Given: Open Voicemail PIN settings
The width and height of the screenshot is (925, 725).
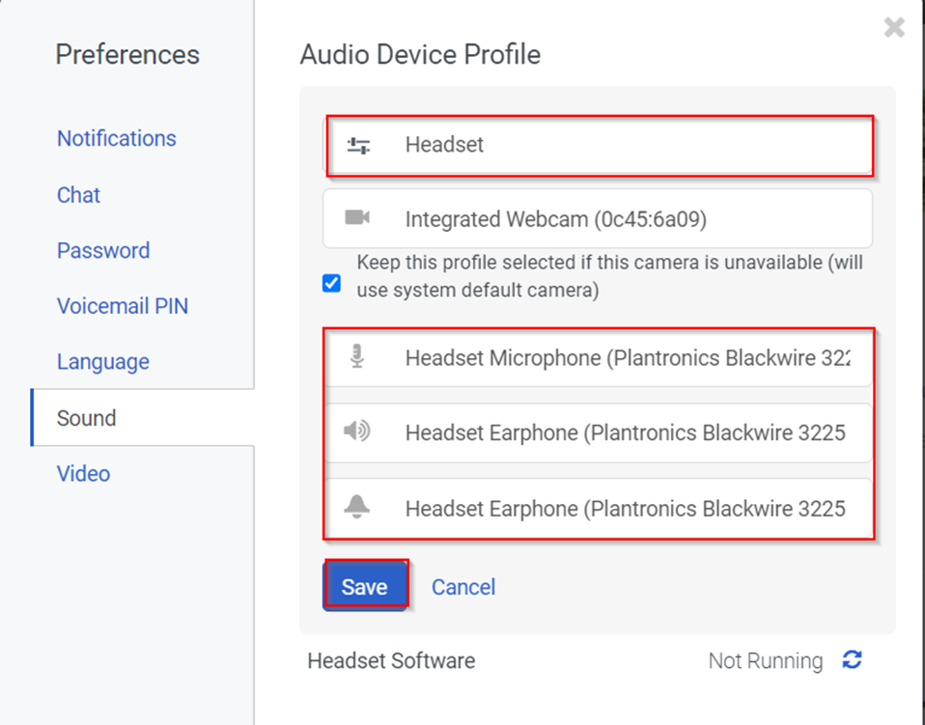Looking at the screenshot, I should (122, 306).
